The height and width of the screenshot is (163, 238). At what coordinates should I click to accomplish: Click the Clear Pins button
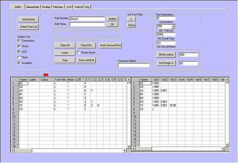[x=86, y=45]
